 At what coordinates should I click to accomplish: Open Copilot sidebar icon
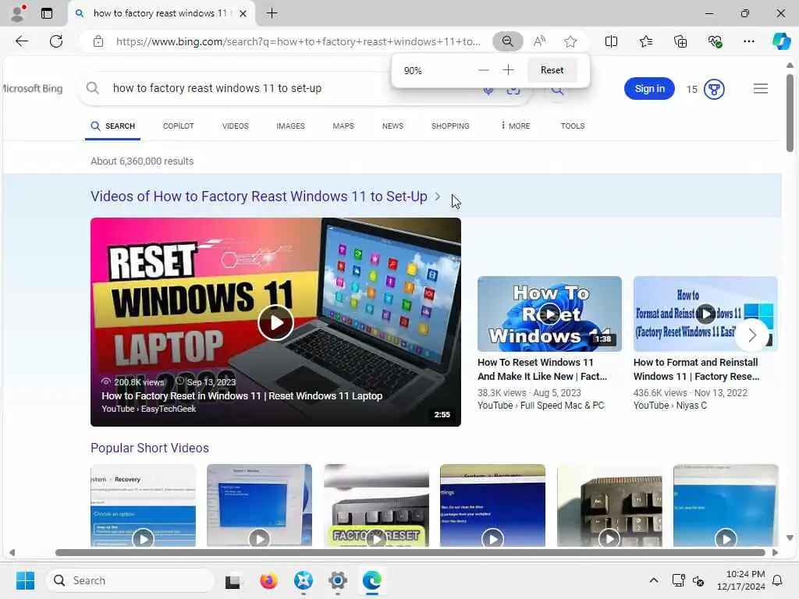click(781, 41)
